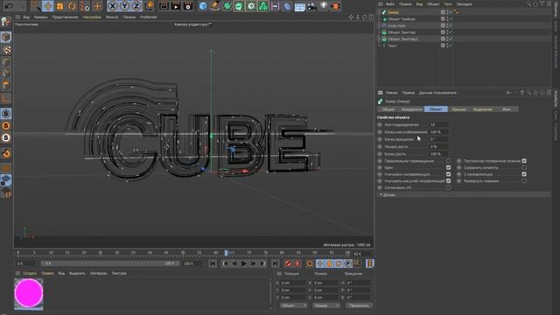560x315 pixels.
Task: Open Render Settings clapperboard with gear
Action: (x=188, y=6)
